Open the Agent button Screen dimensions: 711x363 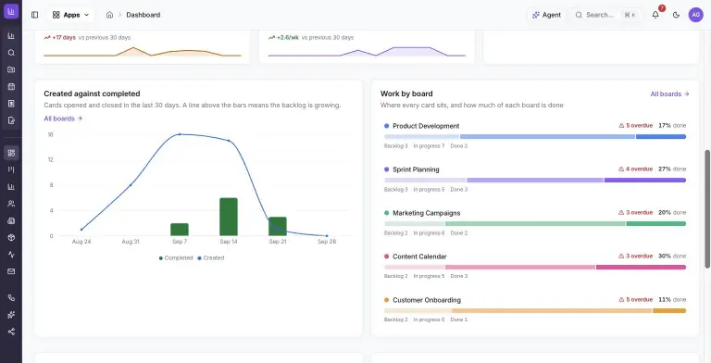546,15
